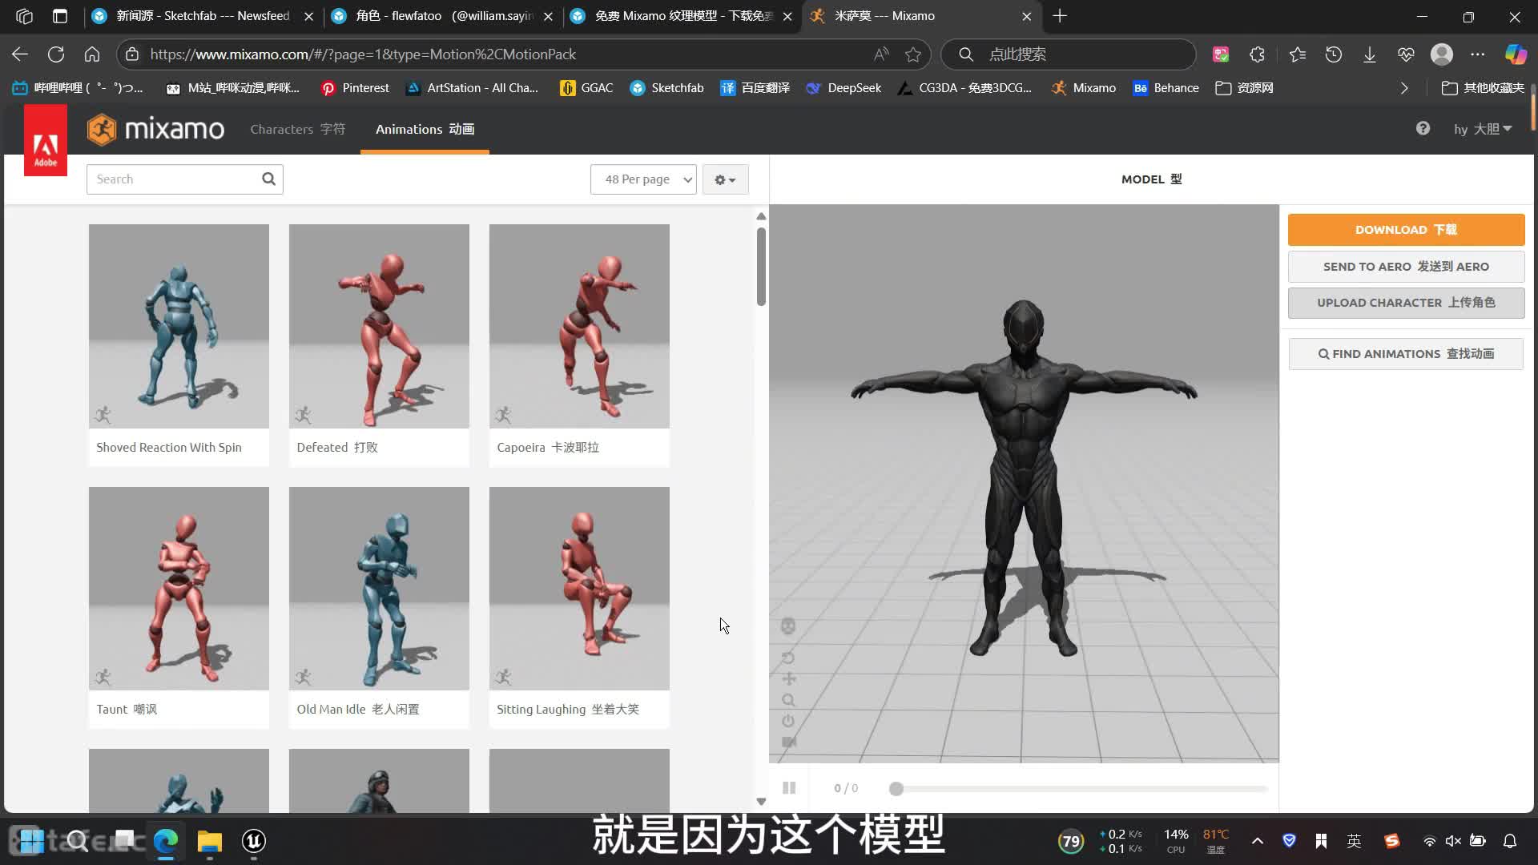Open the Copilot icon in browser toolbar
1538x865 pixels.
[x=1516, y=54]
